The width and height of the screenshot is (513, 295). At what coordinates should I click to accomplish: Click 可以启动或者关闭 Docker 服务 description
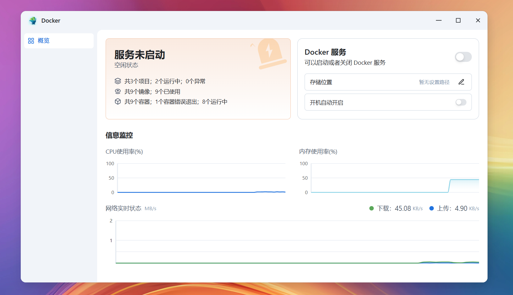pyautogui.click(x=345, y=63)
